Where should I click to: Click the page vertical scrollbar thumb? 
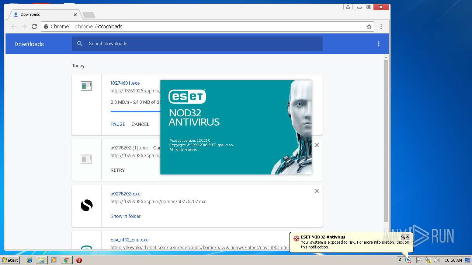[x=386, y=141]
